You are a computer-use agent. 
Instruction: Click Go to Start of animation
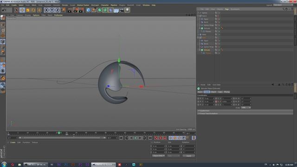[121, 138]
